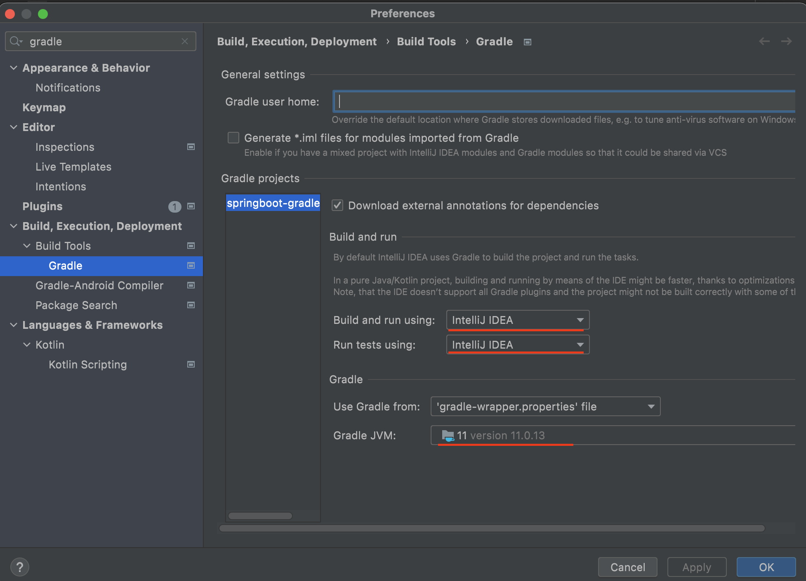Click the project icon next to Gradle breadcrumb
Screen dimensions: 806x581
tap(527, 42)
